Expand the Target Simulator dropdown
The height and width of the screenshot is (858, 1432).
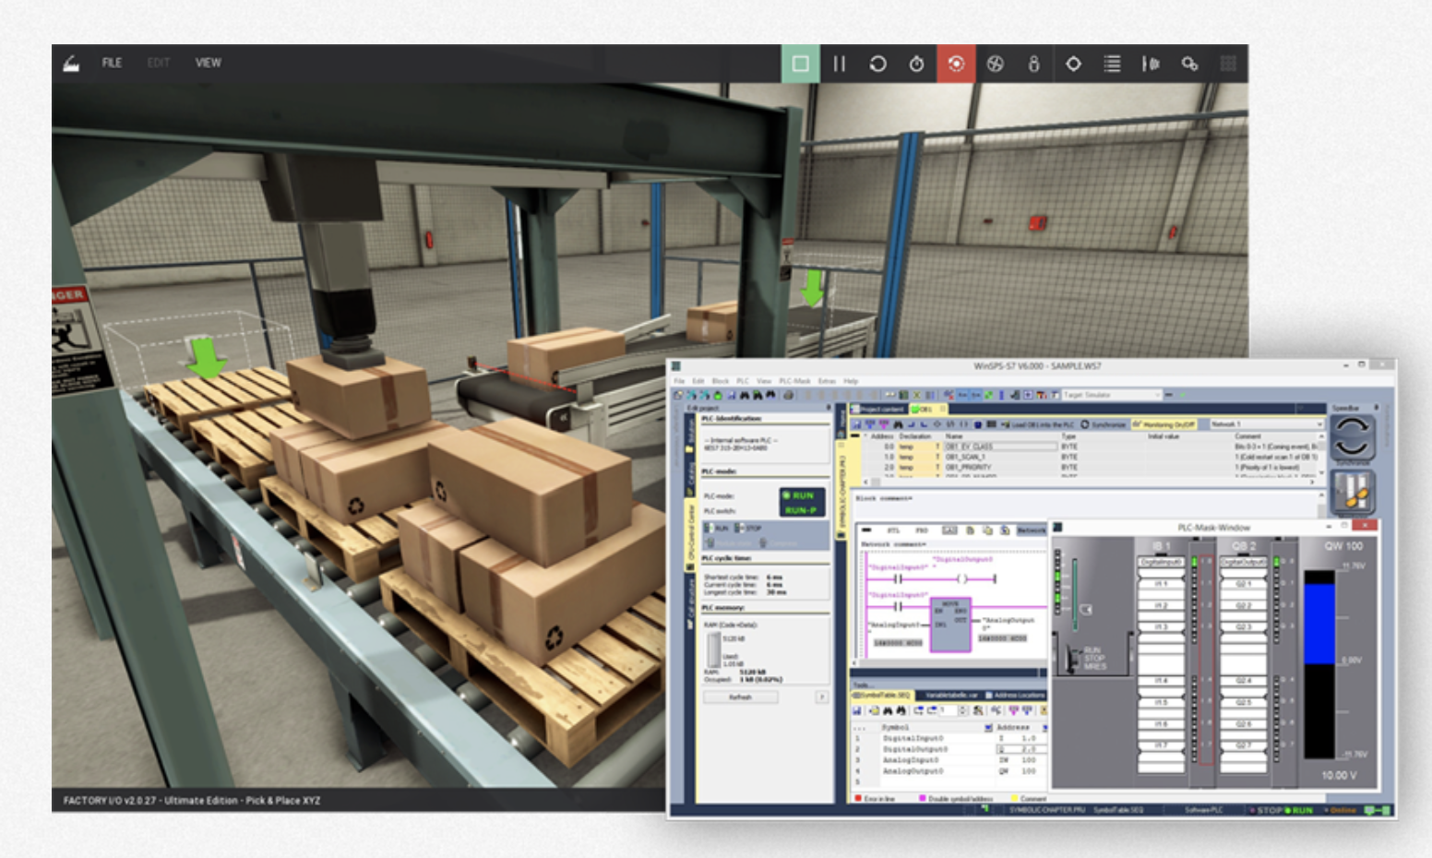(x=1157, y=395)
